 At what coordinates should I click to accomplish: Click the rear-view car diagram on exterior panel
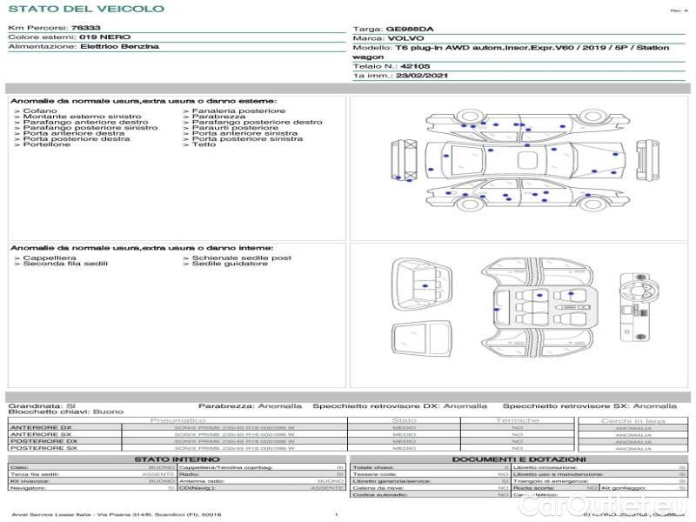[x=644, y=164]
